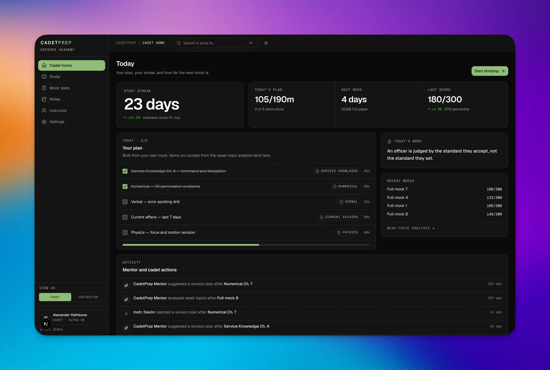Screen dimensions: 550x370
Task: Click Mentor icon on Numerical Ch. 7 suggestion
Action: (126, 285)
